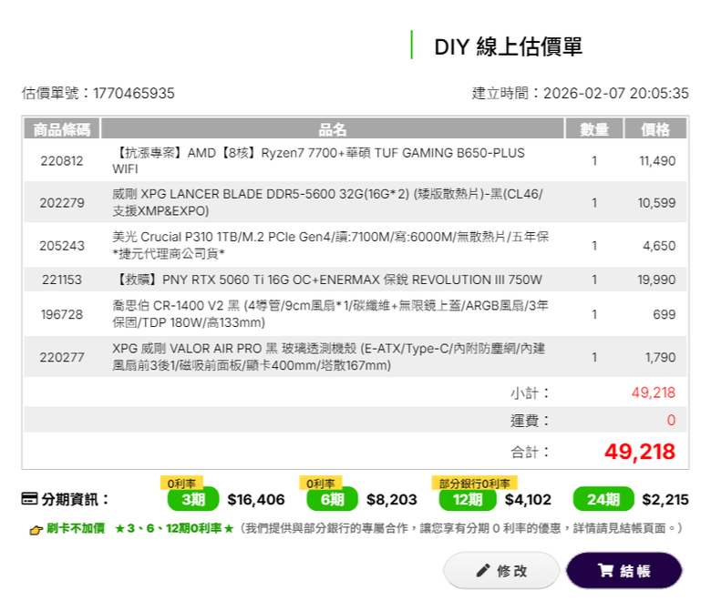The width and height of the screenshot is (711, 611).
Task: Select the 6期 installment badge
Action: [x=332, y=499]
